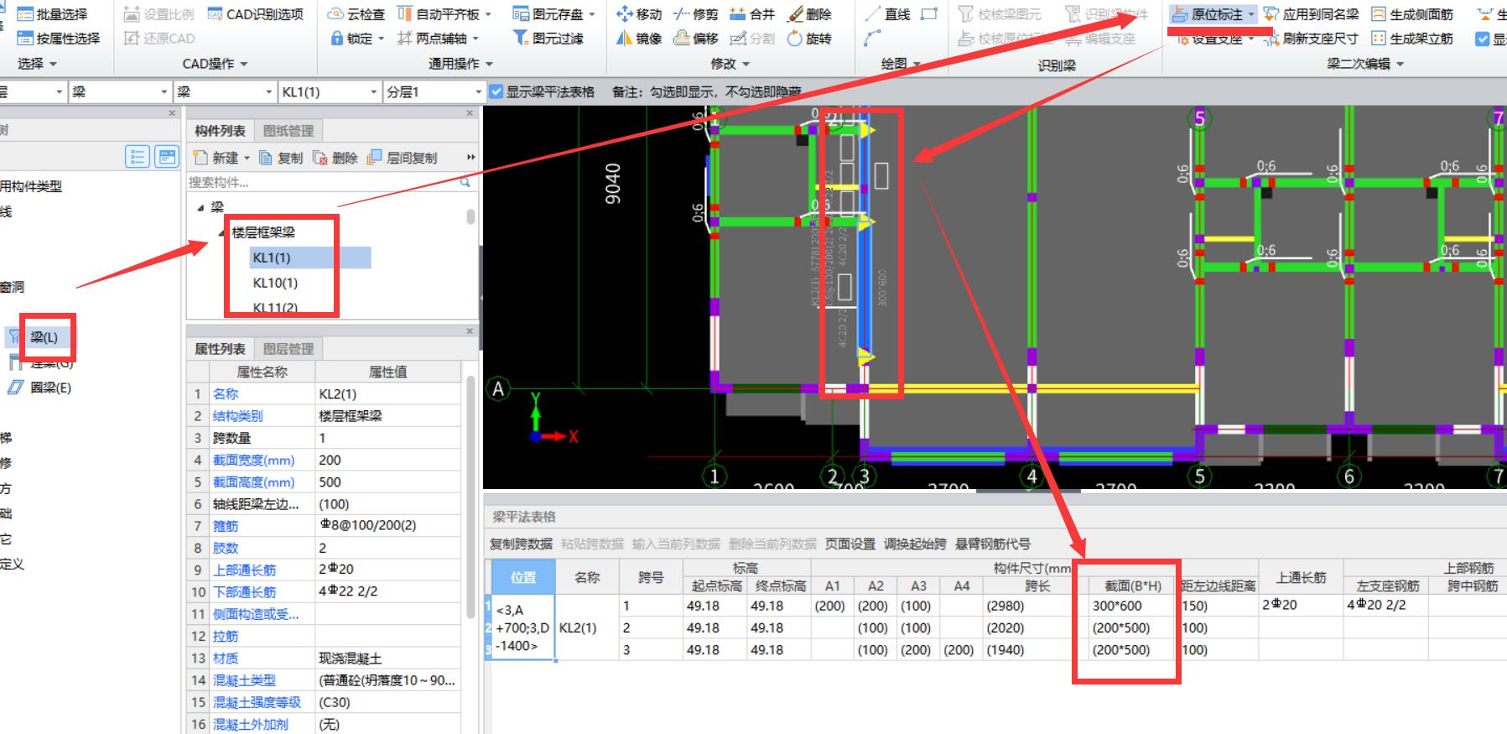Screen dimensions: 1507x734
Task: Click the 上部通长筋 cell 2⌀20 in table
Action: (1300, 606)
